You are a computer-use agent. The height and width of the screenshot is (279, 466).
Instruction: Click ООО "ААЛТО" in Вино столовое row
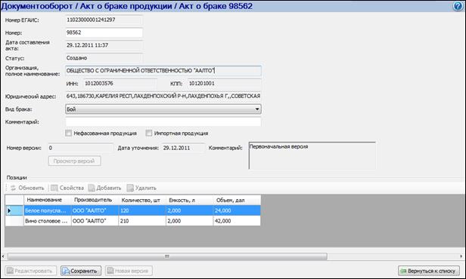click(95, 221)
